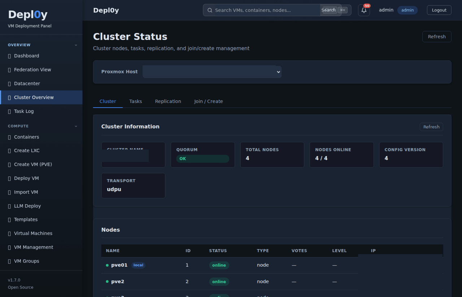
Task: Switch to the Tasks tab
Action: pos(136,101)
